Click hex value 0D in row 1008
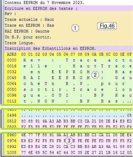 point(129,152)
